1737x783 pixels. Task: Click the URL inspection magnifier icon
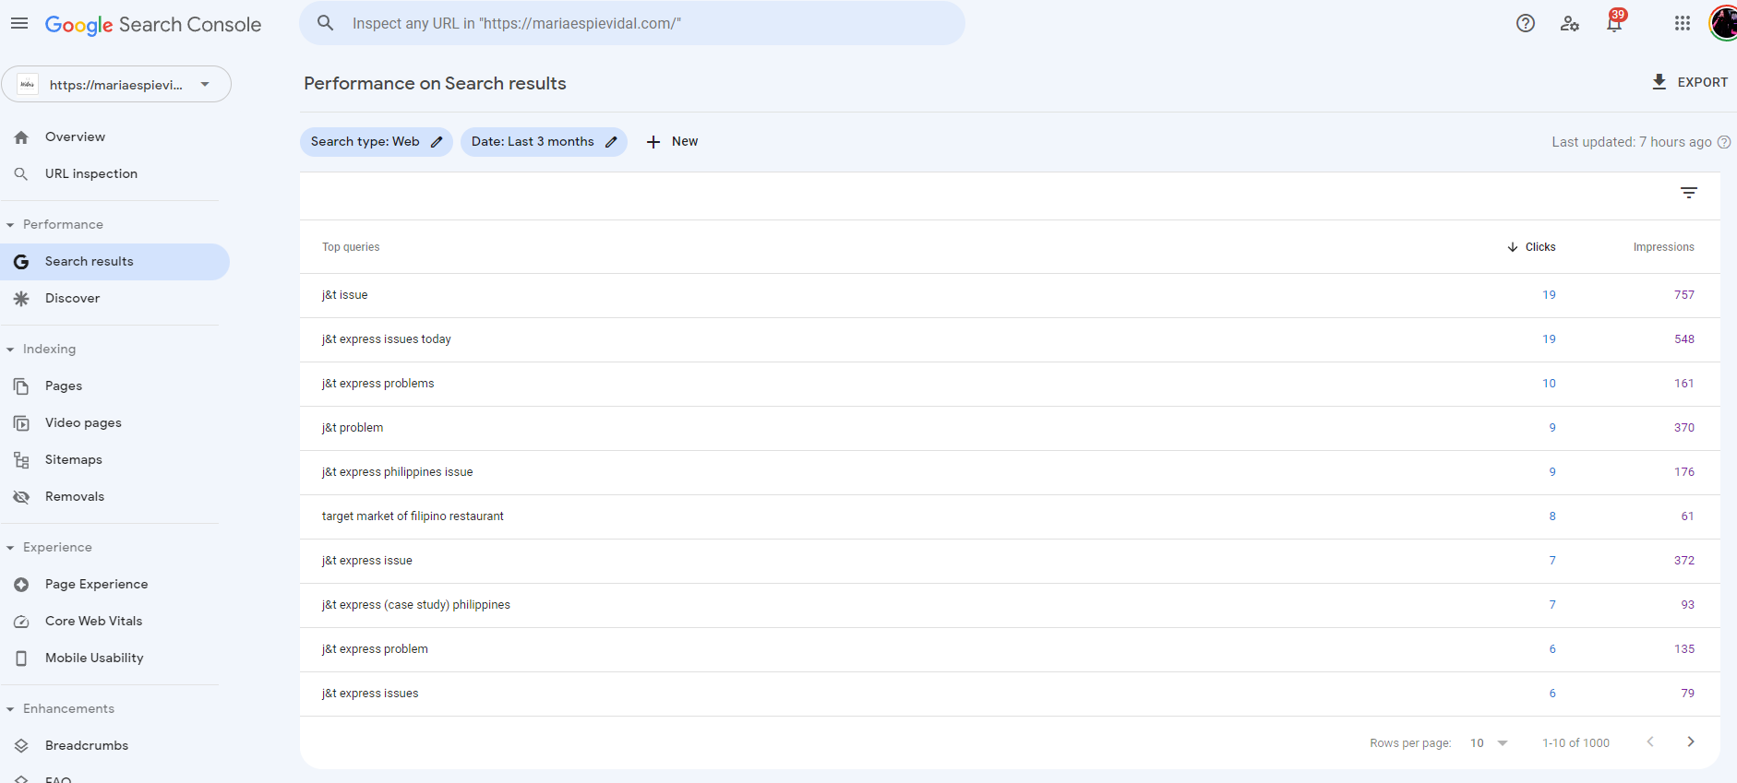click(21, 174)
